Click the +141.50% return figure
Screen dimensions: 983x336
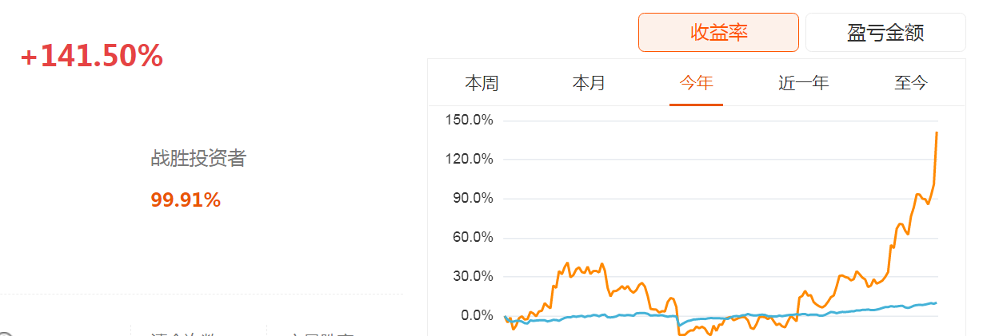[x=91, y=56]
